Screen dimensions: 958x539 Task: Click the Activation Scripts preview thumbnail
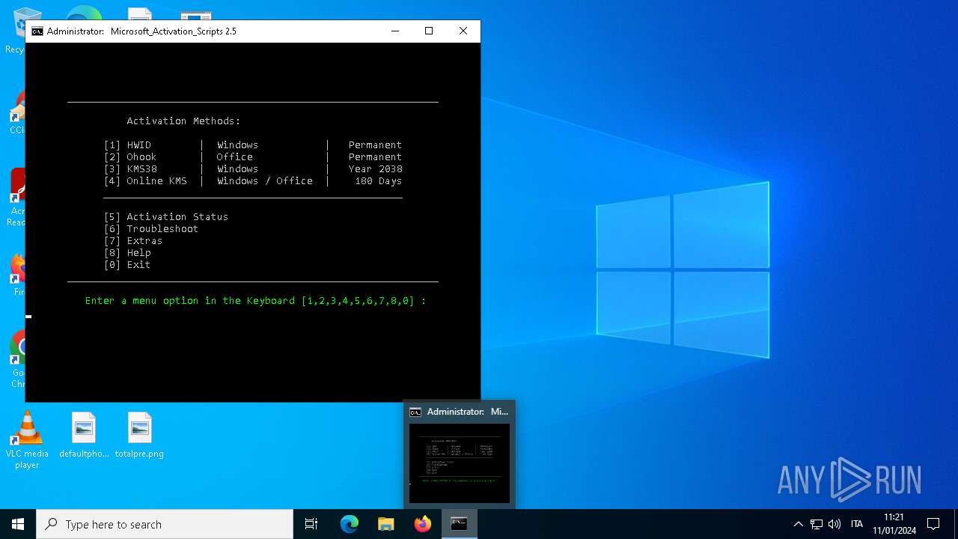point(460,463)
